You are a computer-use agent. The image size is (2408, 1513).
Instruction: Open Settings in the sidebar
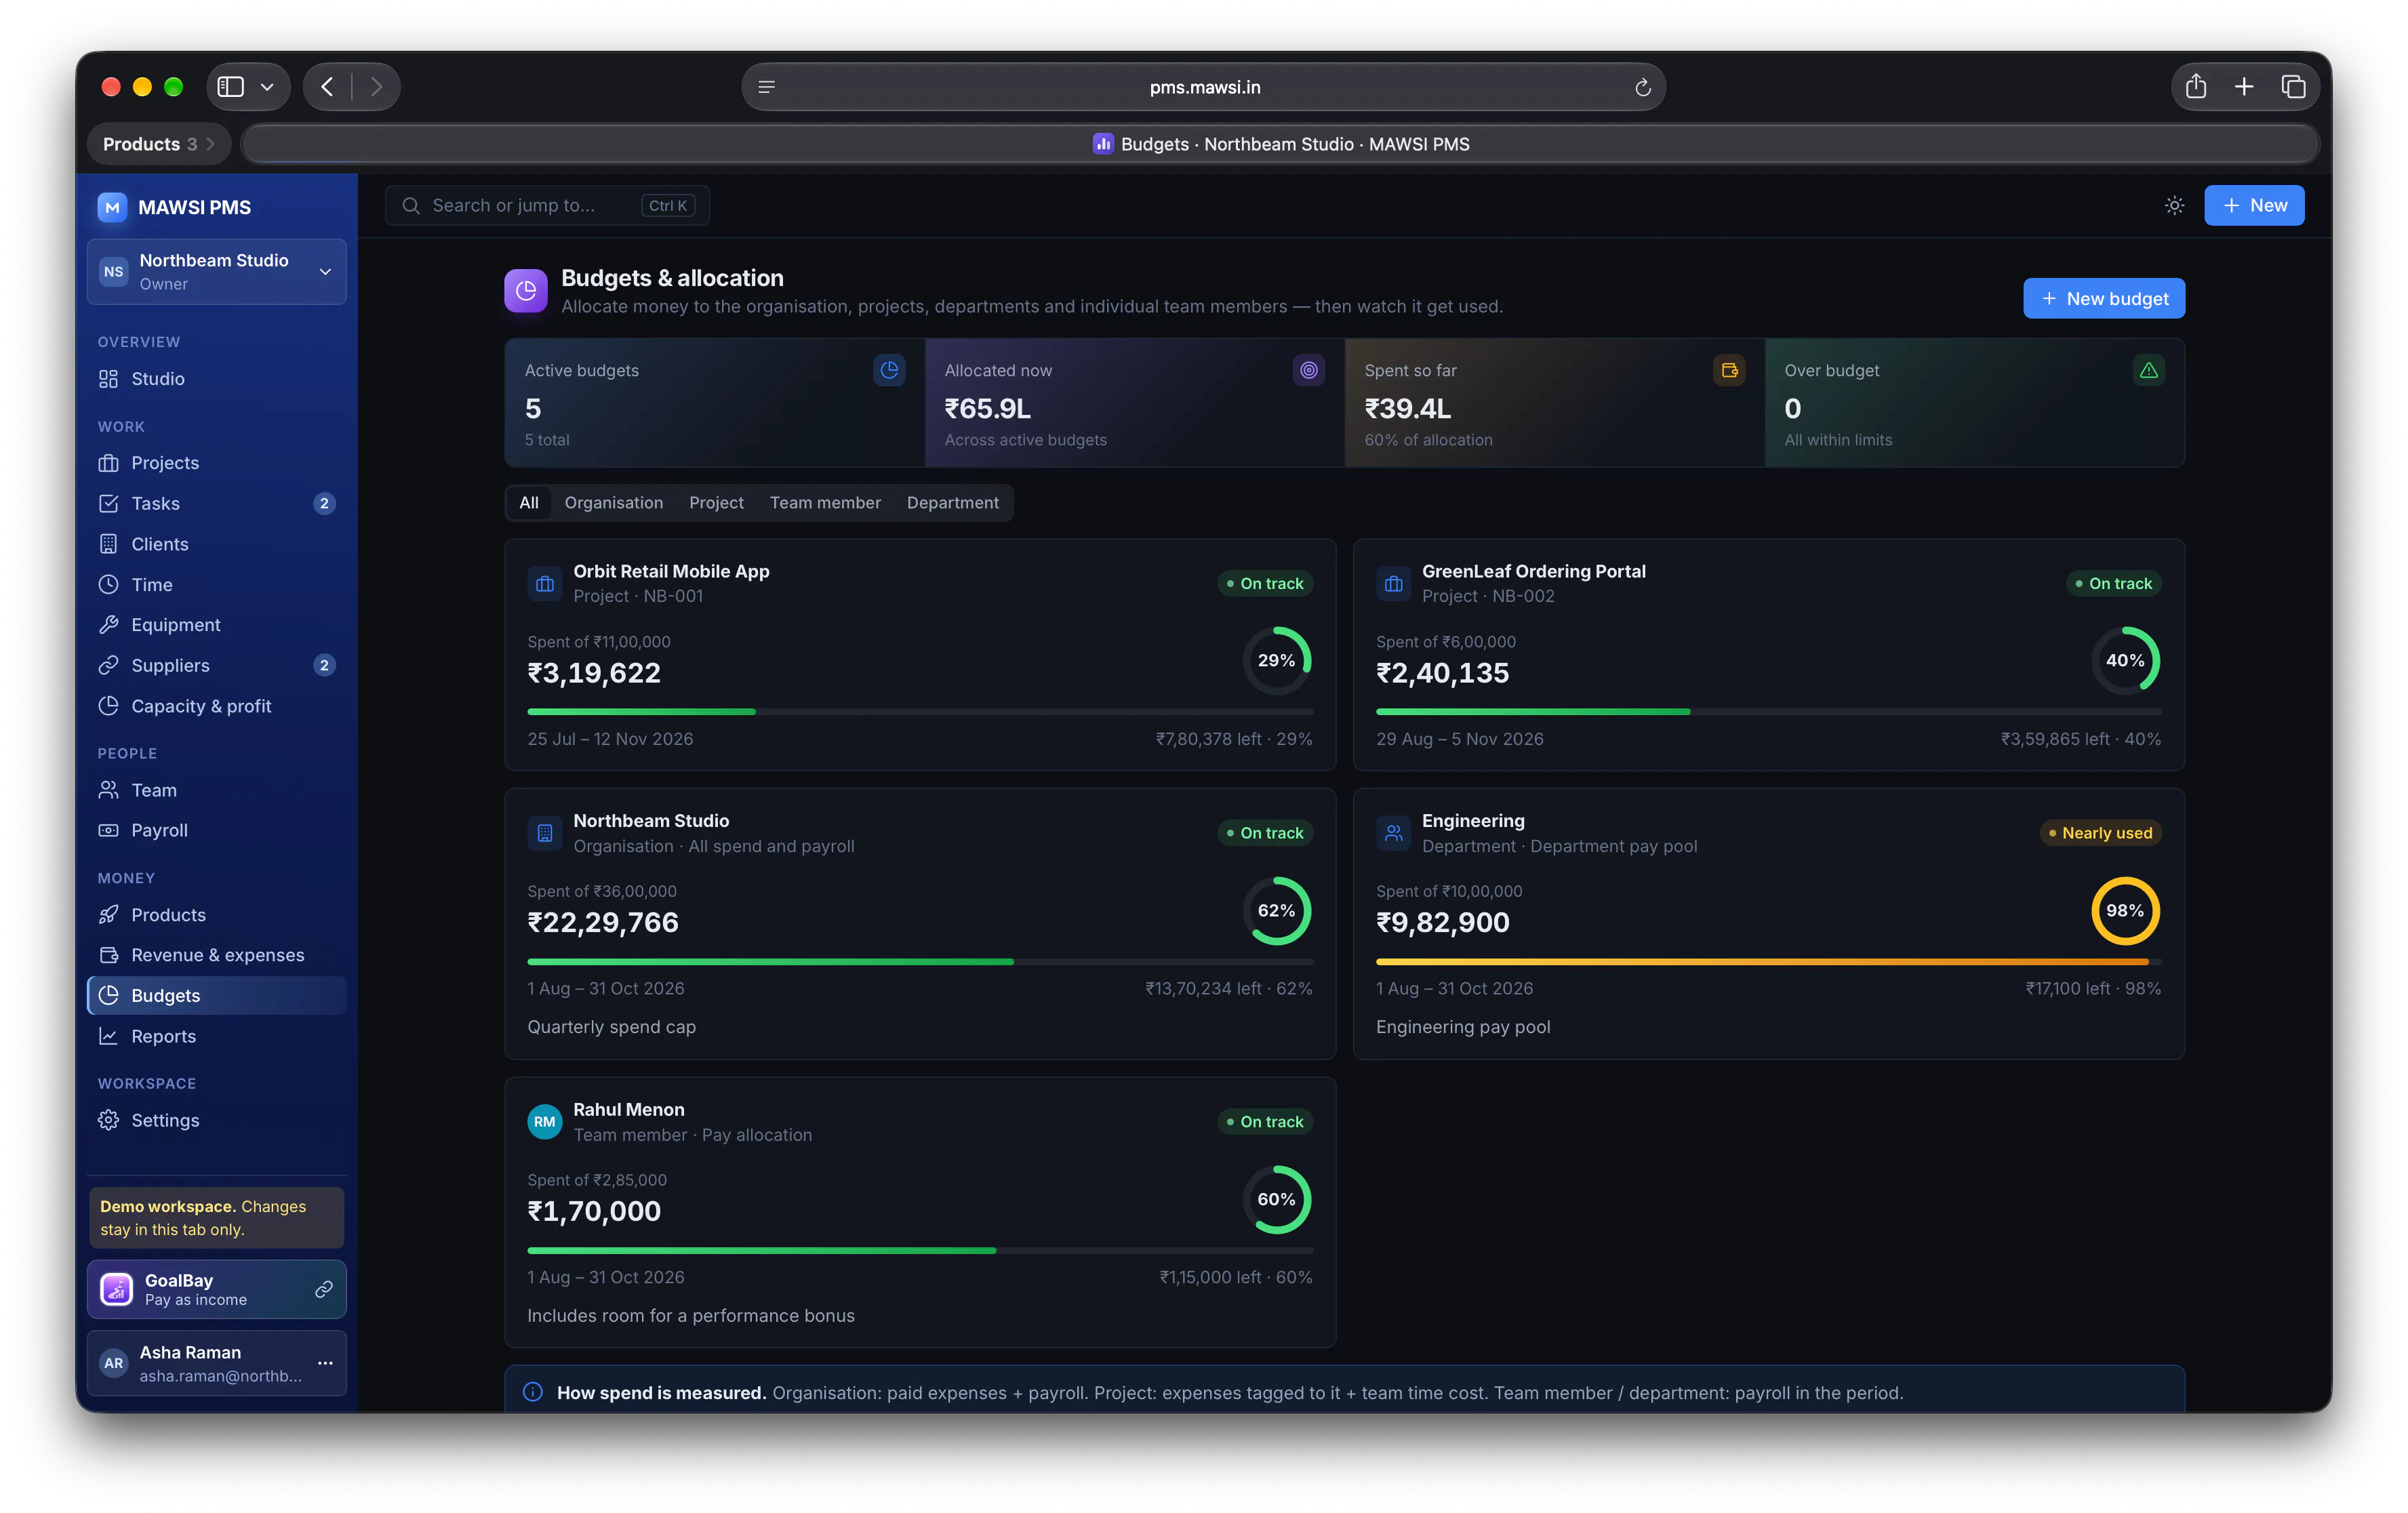[x=217, y=1120]
